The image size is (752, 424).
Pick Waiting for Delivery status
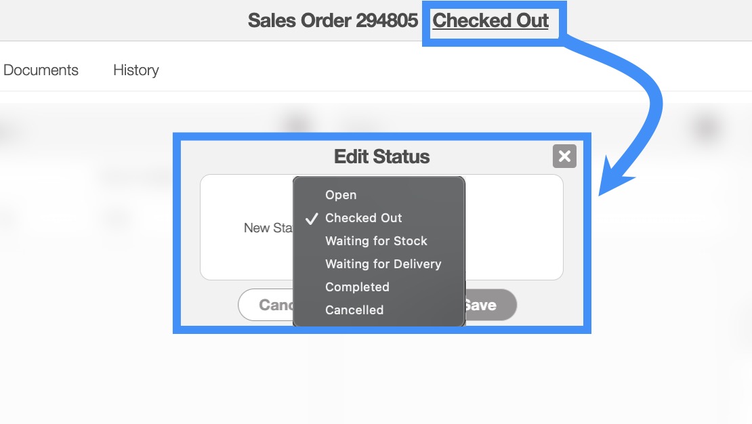383,264
